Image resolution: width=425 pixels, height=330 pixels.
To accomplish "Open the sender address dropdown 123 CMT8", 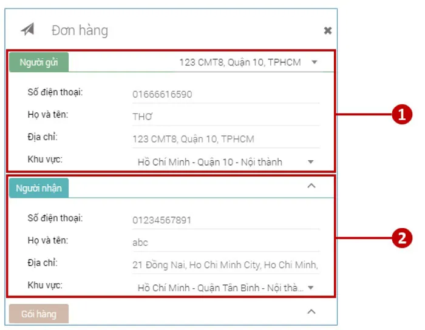I will (248, 62).
